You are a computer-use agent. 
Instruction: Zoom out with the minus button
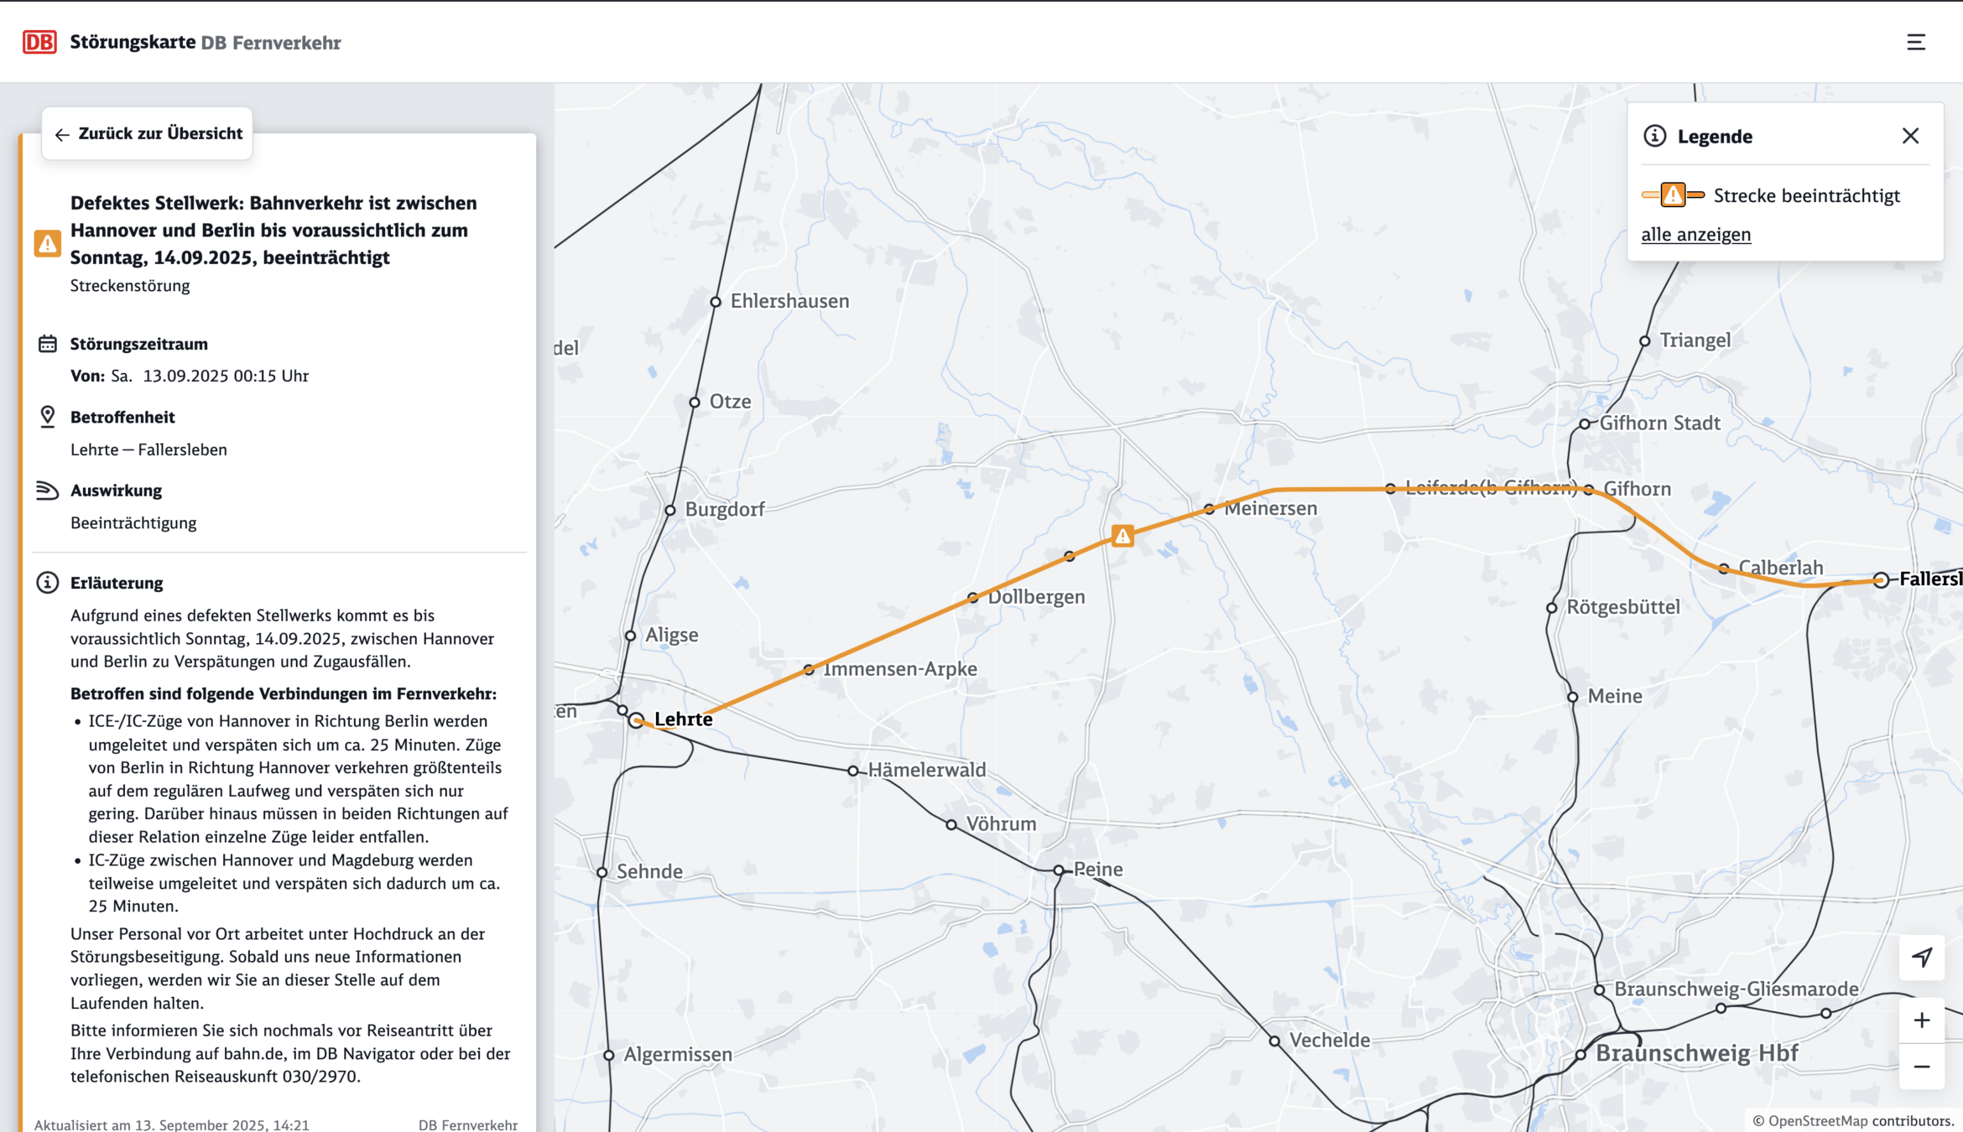[1921, 1067]
